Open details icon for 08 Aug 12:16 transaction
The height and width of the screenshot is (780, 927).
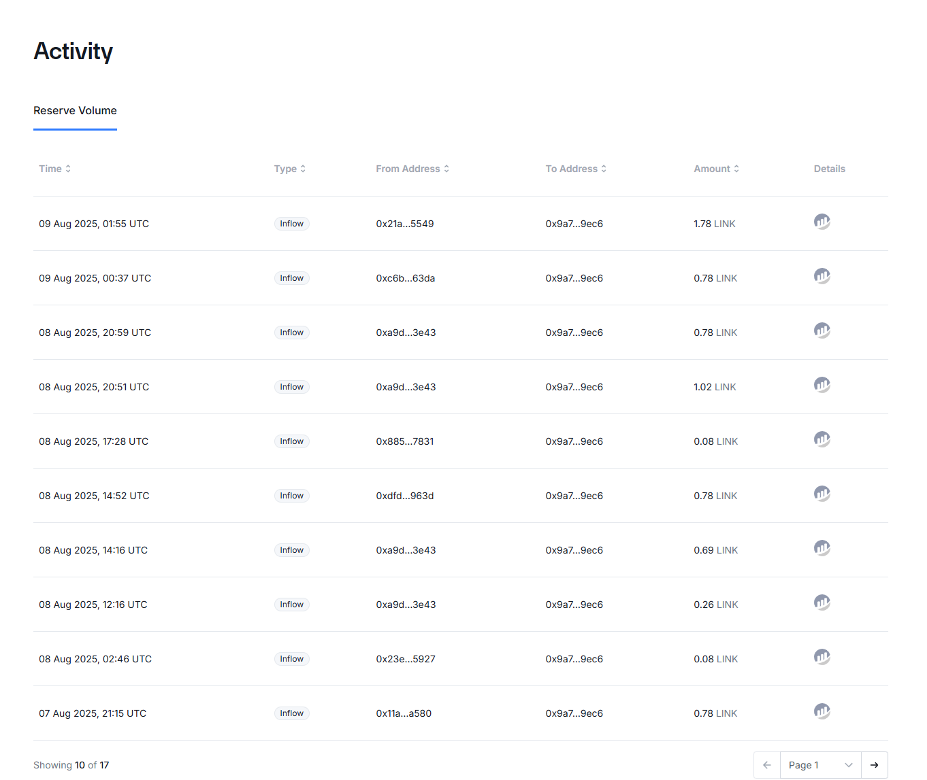822,603
